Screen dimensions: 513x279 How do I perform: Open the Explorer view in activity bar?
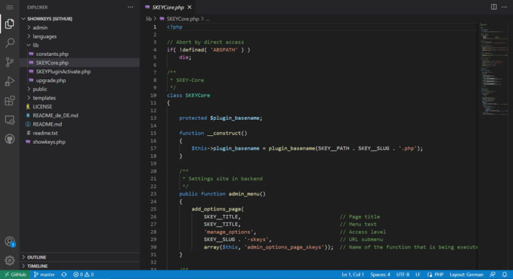pos(9,23)
